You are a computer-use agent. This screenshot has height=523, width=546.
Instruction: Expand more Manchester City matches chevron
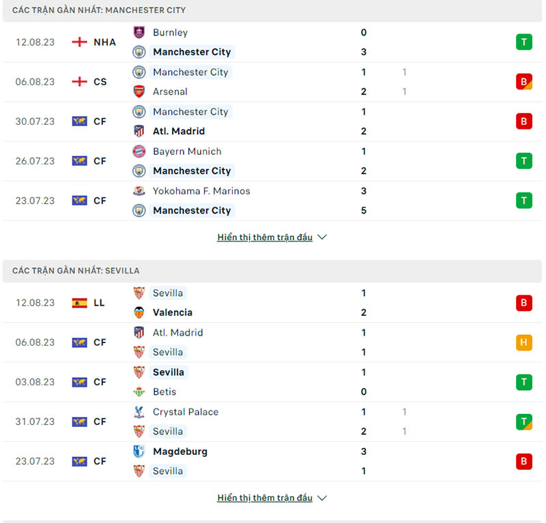coord(322,237)
